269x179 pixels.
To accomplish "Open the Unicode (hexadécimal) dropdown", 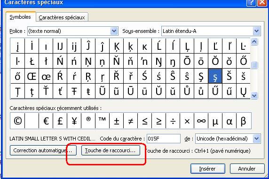I will click(256, 139).
